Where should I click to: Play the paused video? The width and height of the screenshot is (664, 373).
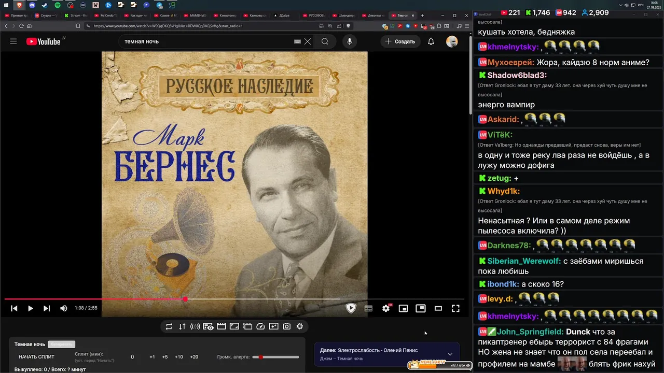coord(30,308)
